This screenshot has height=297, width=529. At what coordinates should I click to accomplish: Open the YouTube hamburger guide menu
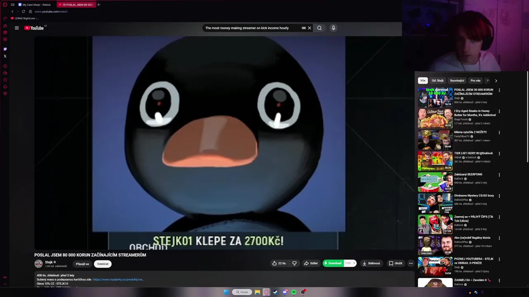point(17,28)
